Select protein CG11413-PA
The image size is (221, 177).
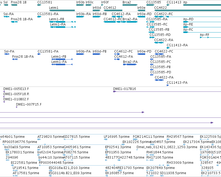pyautogui.click(x=177, y=83)
